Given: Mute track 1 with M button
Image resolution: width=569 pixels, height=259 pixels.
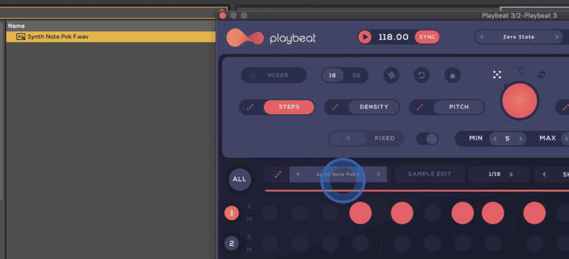Looking at the screenshot, I should pos(249,219).
